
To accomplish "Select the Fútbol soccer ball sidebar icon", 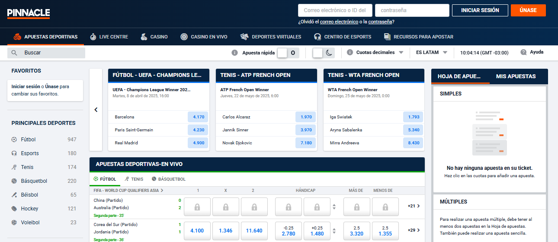I will pos(14,140).
